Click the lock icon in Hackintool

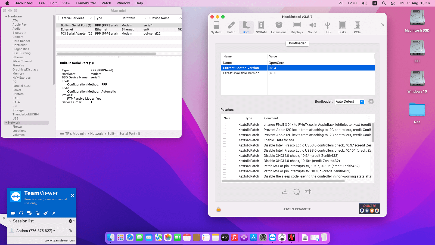click(219, 209)
